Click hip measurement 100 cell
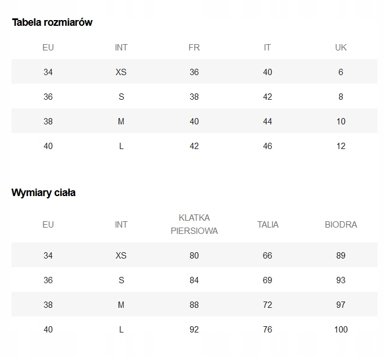The width and height of the screenshot is (385, 356). coord(341,330)
